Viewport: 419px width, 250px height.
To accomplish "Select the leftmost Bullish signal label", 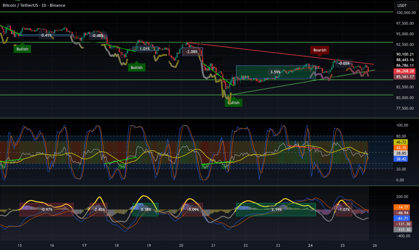I will click(22, 49).
